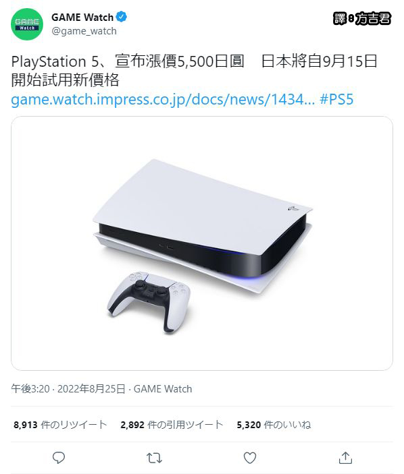Open the GAME Watch display name

tap(82, 18)
